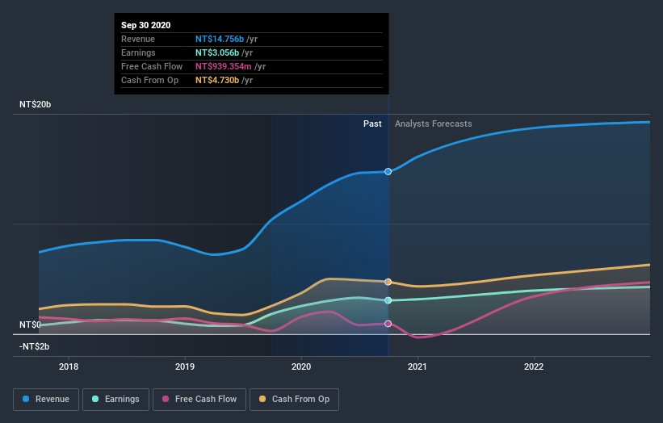Click the NT$20b y-axis label
Viewport: 663px width, 423px height.
tap(35, 104)
